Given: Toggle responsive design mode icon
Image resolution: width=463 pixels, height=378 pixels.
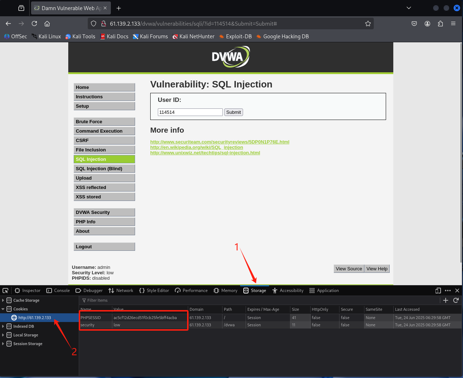Looking at the screenshot, I should click(438, 291).
